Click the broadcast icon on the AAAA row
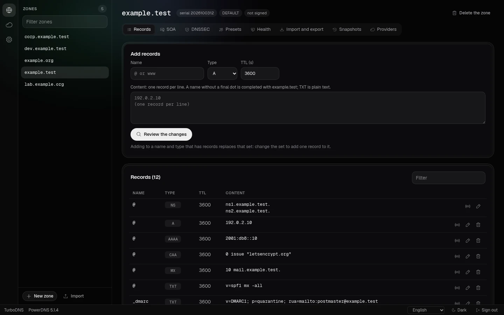Image resolution: width=504 pixels, height=315 pixels. [x=457, y=240]
